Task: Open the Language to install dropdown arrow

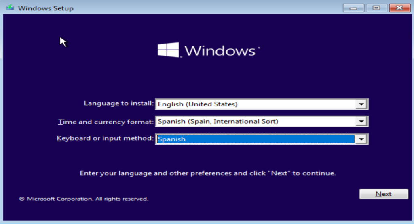Action: click(361, 104)
